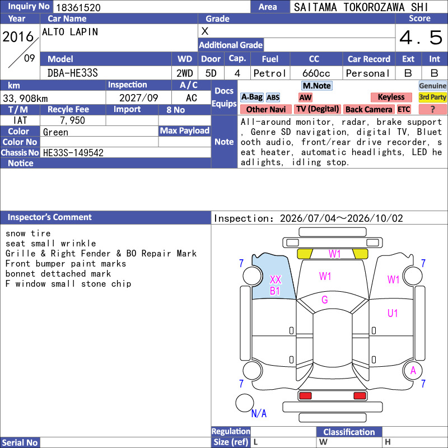
Task: Click the A mark in the rear wheel
Action: pyautogui.click(x=413, y=371)
